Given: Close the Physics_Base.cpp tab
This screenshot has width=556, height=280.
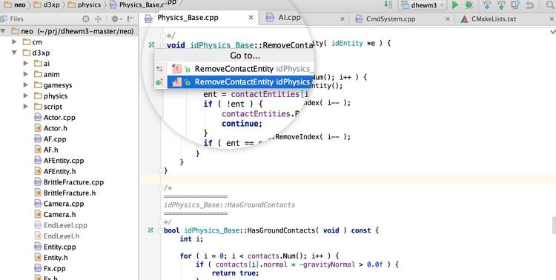Looking at the screenshot, I should (251, 18).
